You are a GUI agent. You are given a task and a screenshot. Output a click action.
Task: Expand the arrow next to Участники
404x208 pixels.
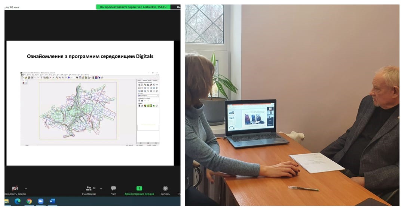[101, 188]
